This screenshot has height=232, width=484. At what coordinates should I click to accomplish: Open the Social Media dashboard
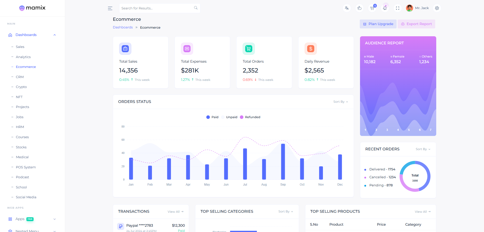(26, 197)
